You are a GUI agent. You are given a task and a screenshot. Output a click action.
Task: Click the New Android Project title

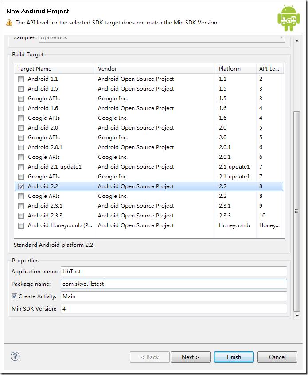(x=38, y=11)
